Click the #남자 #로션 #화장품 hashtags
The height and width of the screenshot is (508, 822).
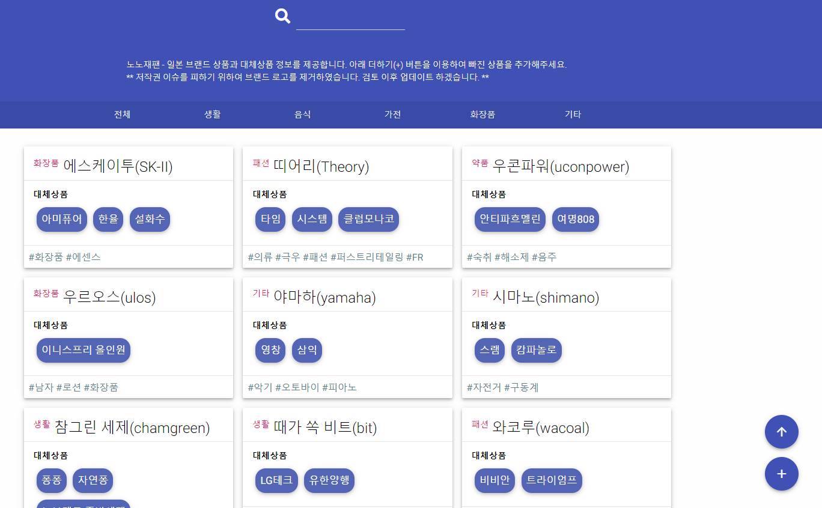click(x=73, y=387)
